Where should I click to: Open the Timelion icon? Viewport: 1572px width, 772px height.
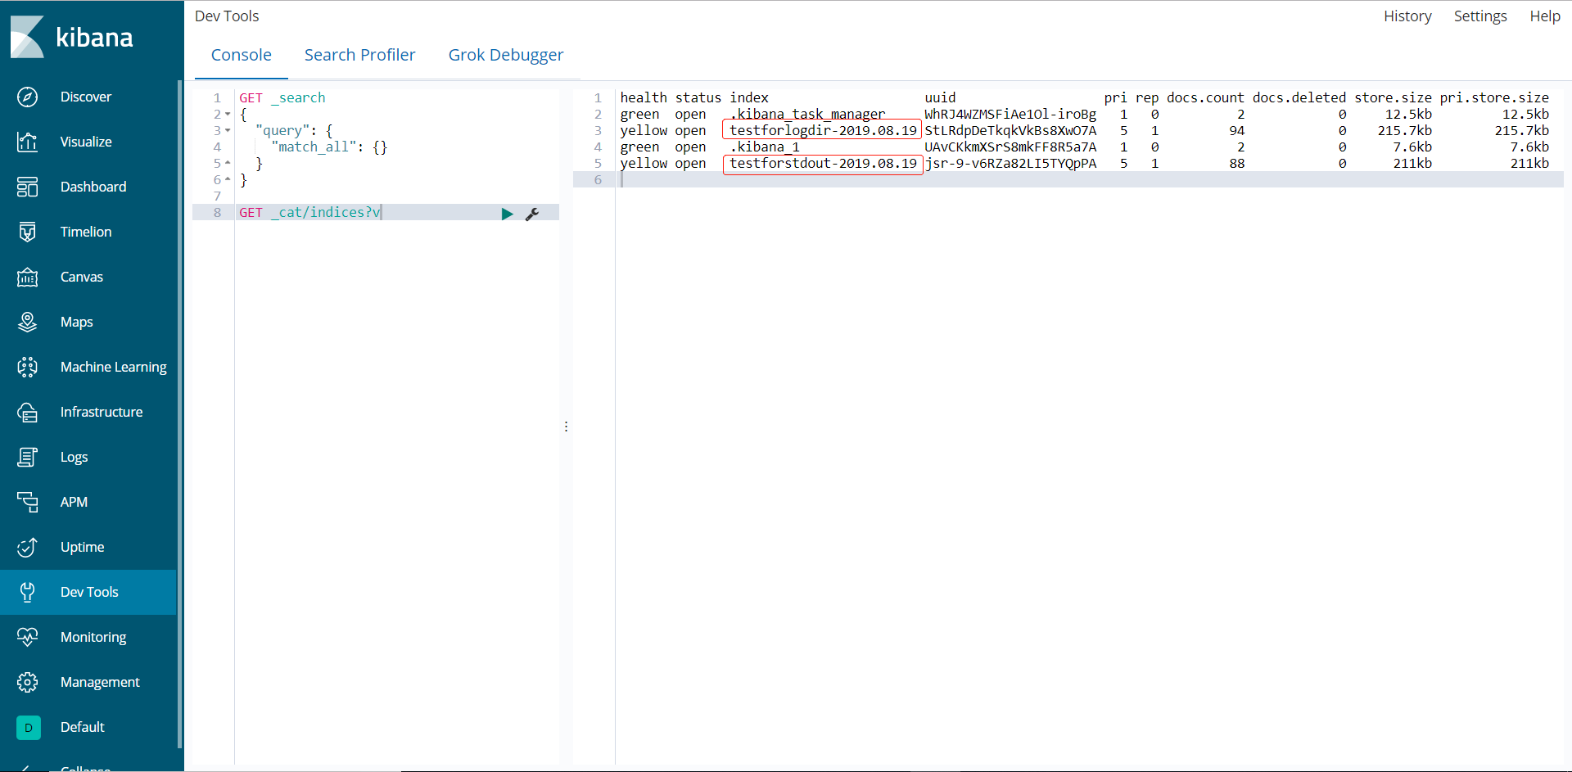(x=27, y=232)
